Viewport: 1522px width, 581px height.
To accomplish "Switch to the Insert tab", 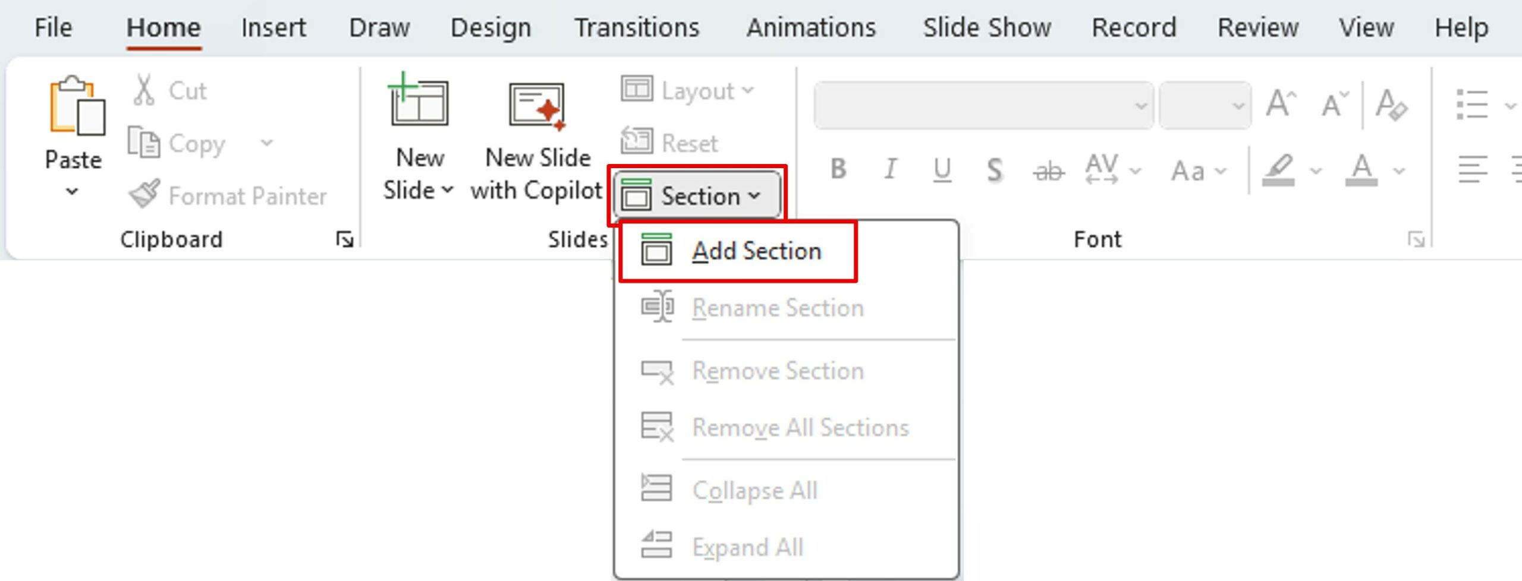I will tap(273, 28).
